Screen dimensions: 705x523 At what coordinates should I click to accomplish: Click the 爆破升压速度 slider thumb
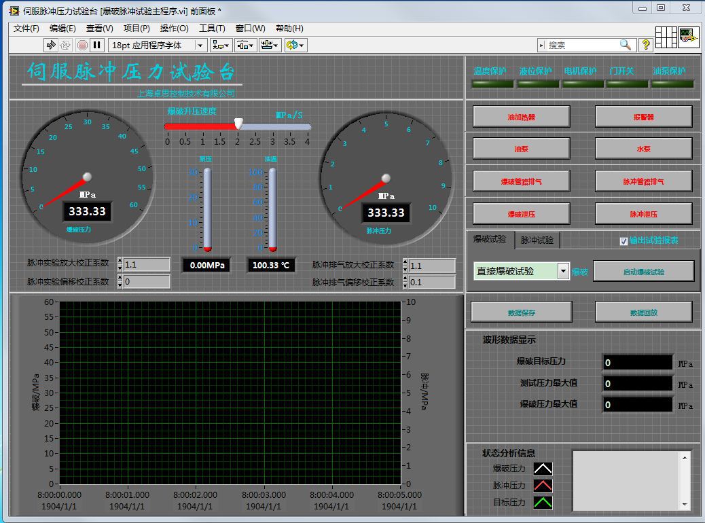[239, 123]
